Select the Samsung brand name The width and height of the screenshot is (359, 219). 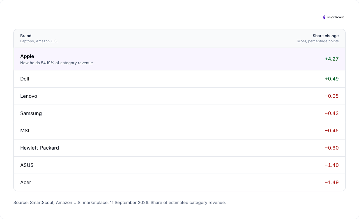(31, 113)
